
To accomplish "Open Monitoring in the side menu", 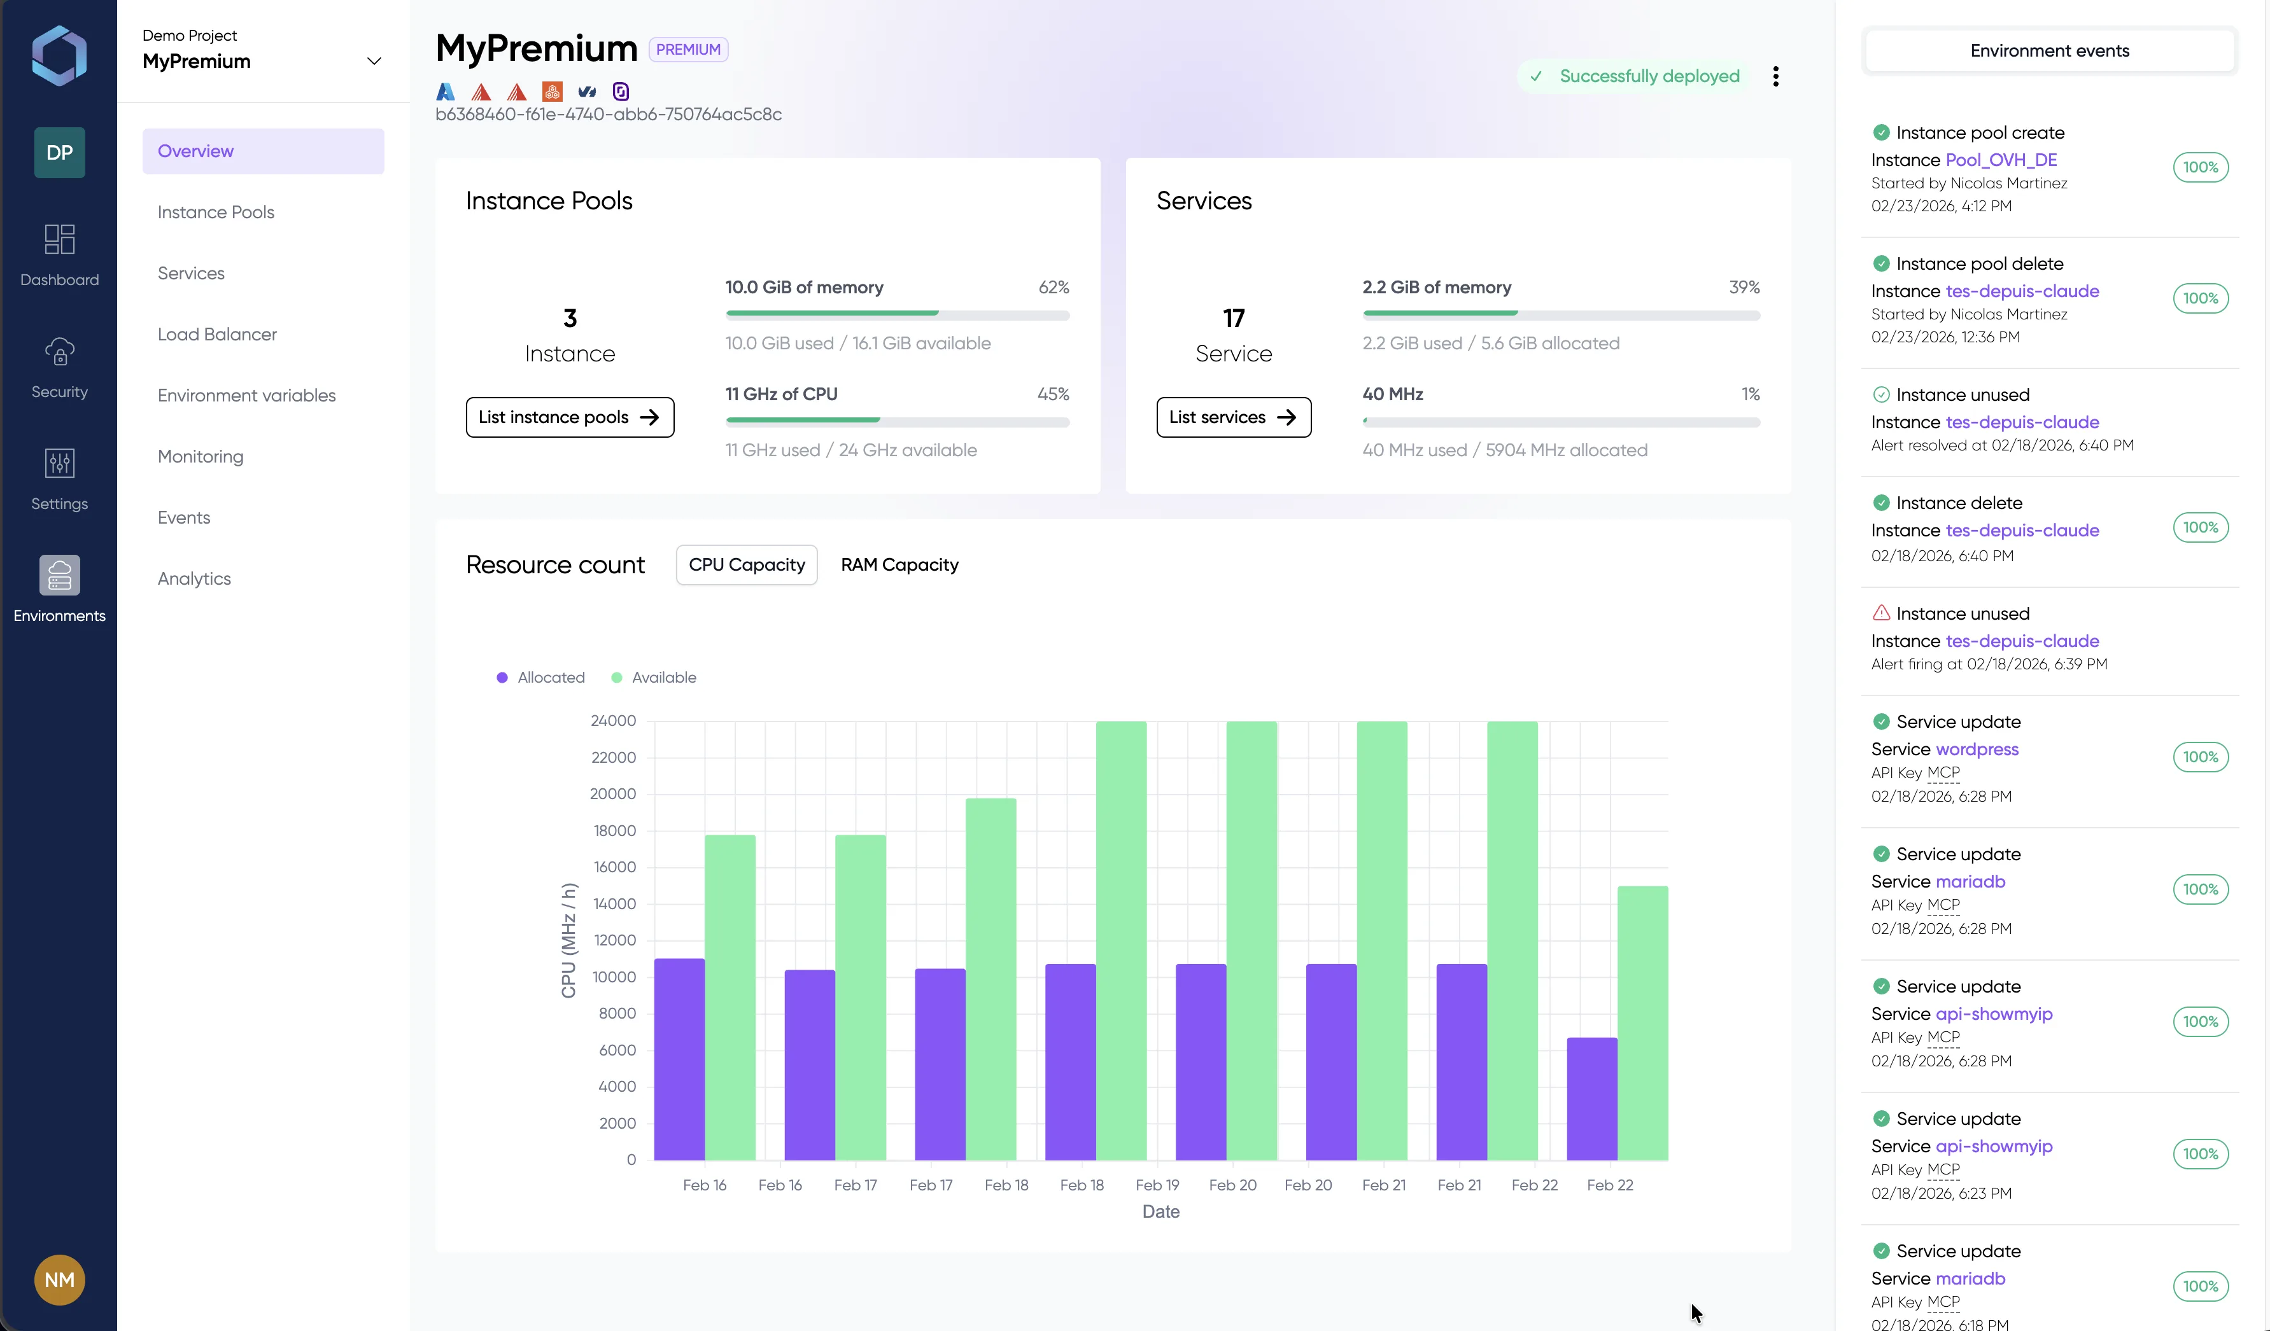I will click(200, 457).
